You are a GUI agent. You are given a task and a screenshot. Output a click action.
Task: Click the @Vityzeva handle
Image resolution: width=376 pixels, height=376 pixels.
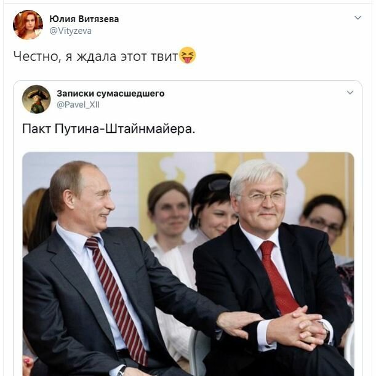(70, 31)
